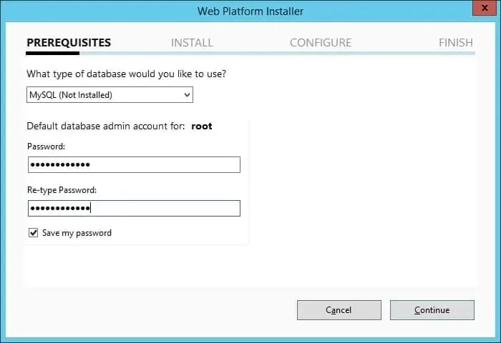This screenshot has height=343, width=501.
Task: Click the 'What type of database' question text
Action: click(x=126, y=74)
